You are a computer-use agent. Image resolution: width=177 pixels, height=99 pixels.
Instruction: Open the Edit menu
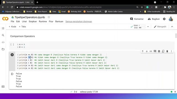tap(18, 21)
